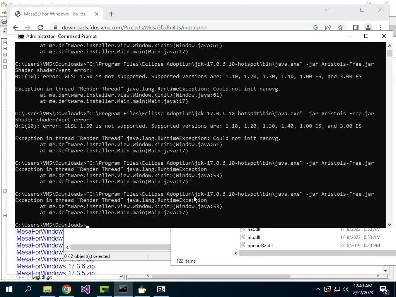Bookmark this page with the star
396x297 pixels.
(340, 27)
